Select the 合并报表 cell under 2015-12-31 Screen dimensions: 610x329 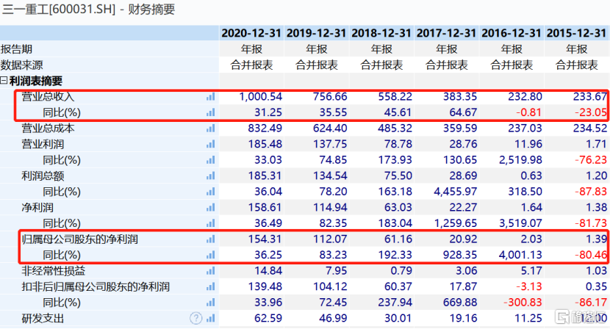pos(576,65)
